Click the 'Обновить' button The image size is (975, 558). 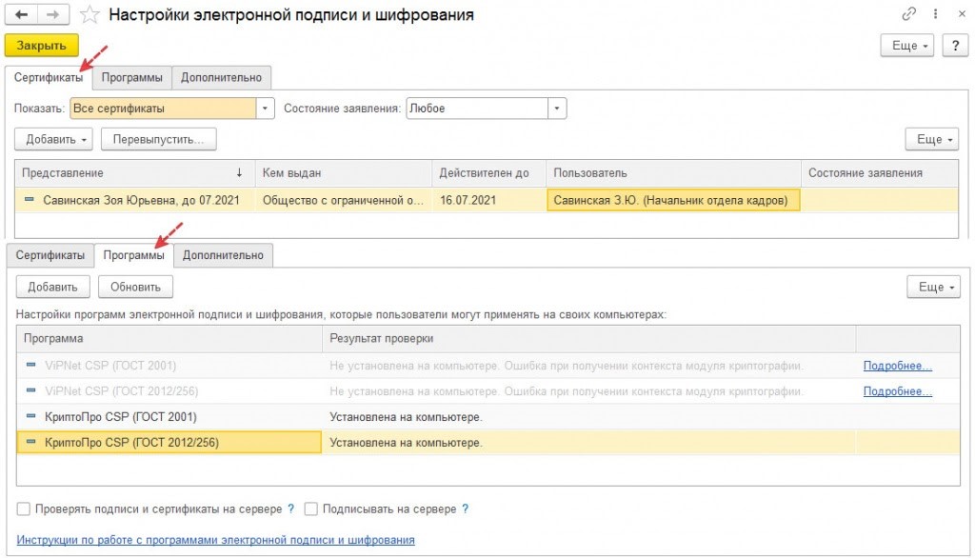tap(137, 287)
